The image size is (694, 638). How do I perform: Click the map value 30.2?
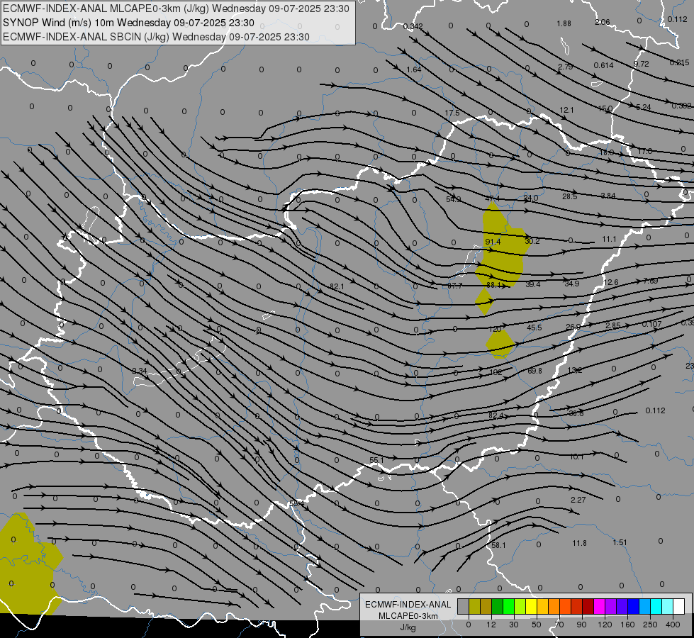[x=532, y=241]
